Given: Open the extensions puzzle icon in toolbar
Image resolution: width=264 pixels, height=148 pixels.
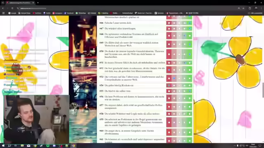Looking at the screenshot, I should 250,8.
